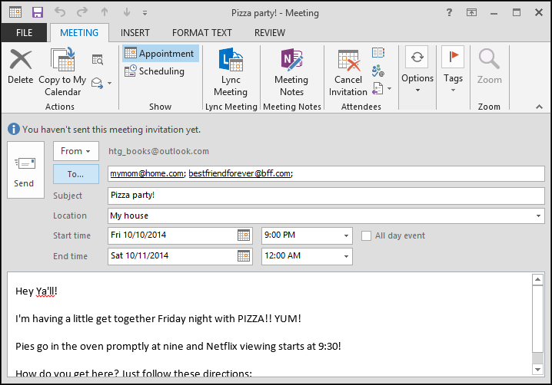Image resolution: width=552 pixels, height=385 pixels.
Task: Click the message body scrollbar up arrow
Action: tap(537, 280)
